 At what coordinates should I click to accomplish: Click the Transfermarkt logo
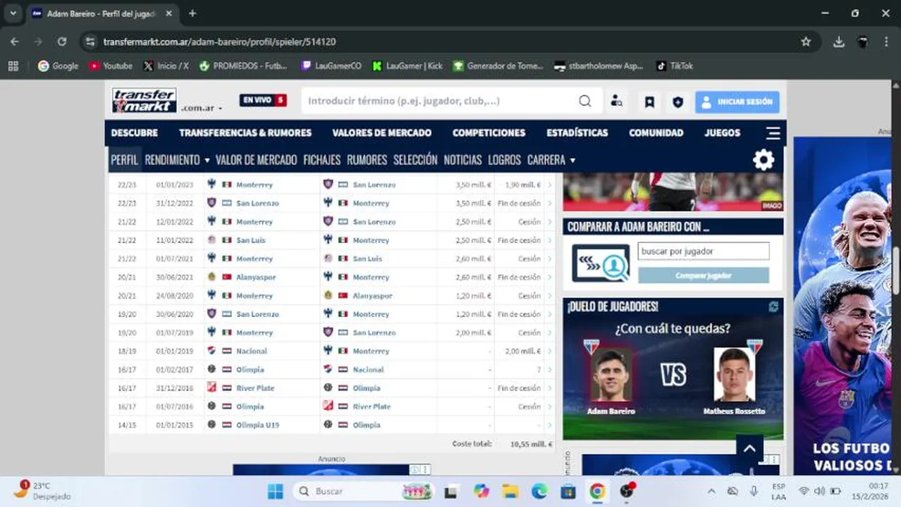tap(145, 101)
